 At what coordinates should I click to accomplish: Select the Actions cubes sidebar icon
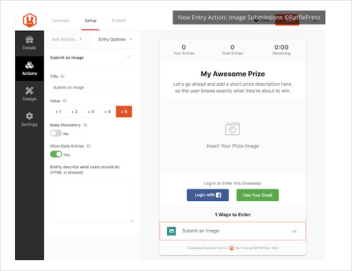click(30, 65)
